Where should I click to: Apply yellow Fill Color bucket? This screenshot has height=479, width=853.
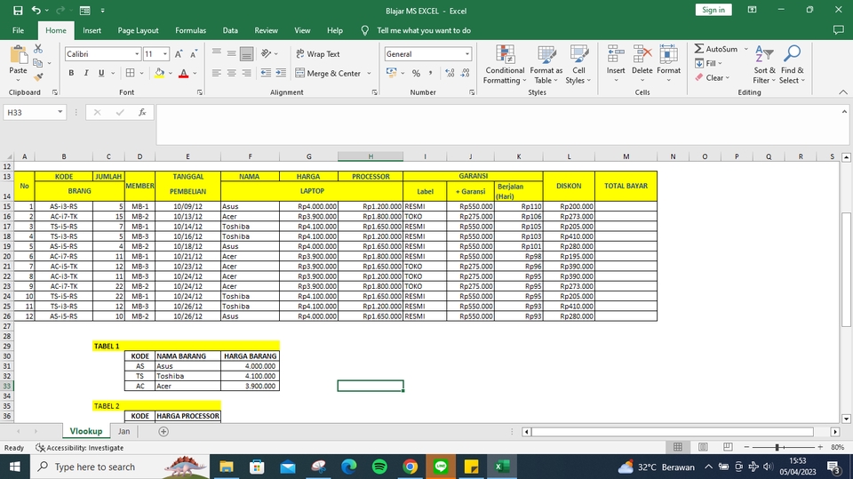(159, 73)
